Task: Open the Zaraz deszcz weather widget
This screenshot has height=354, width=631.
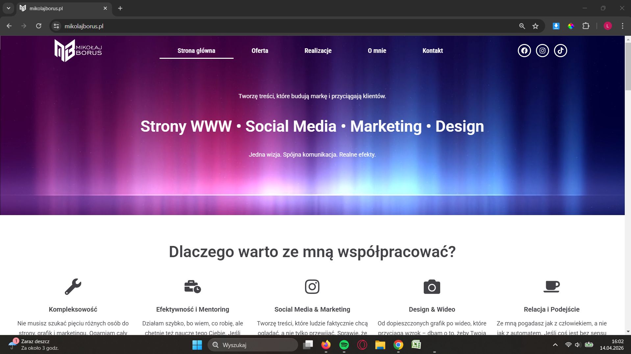Action: (x=34, y=345)
